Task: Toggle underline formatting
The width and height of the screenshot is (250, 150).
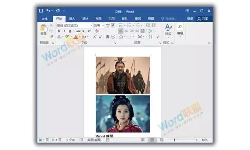Action: point(70,31)
